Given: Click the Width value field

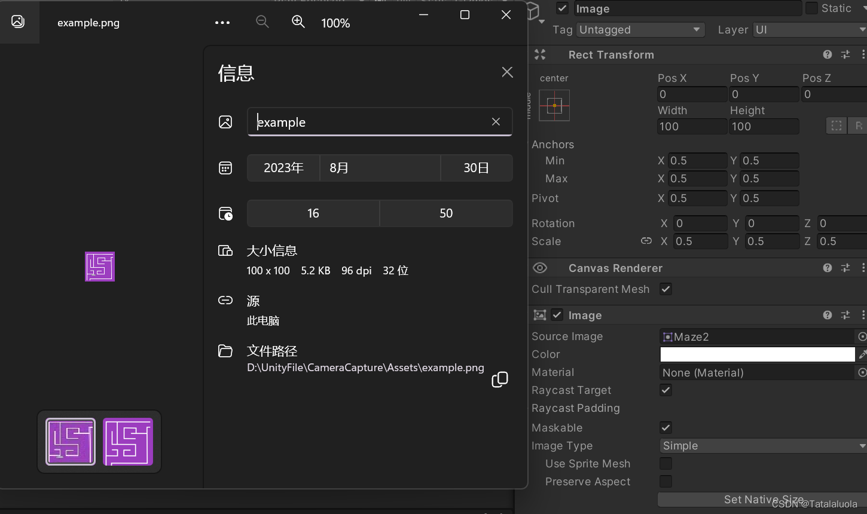Looking at the screenshot, I should pyautogui.click(x=692, y=127).
